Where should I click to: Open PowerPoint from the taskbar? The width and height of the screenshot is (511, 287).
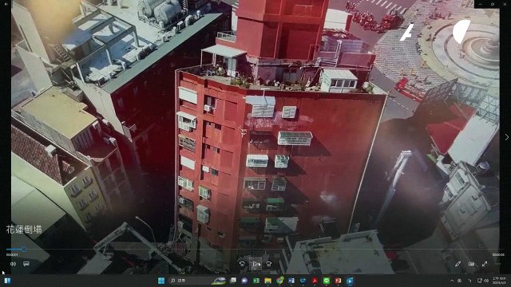[x=338, y=281]
